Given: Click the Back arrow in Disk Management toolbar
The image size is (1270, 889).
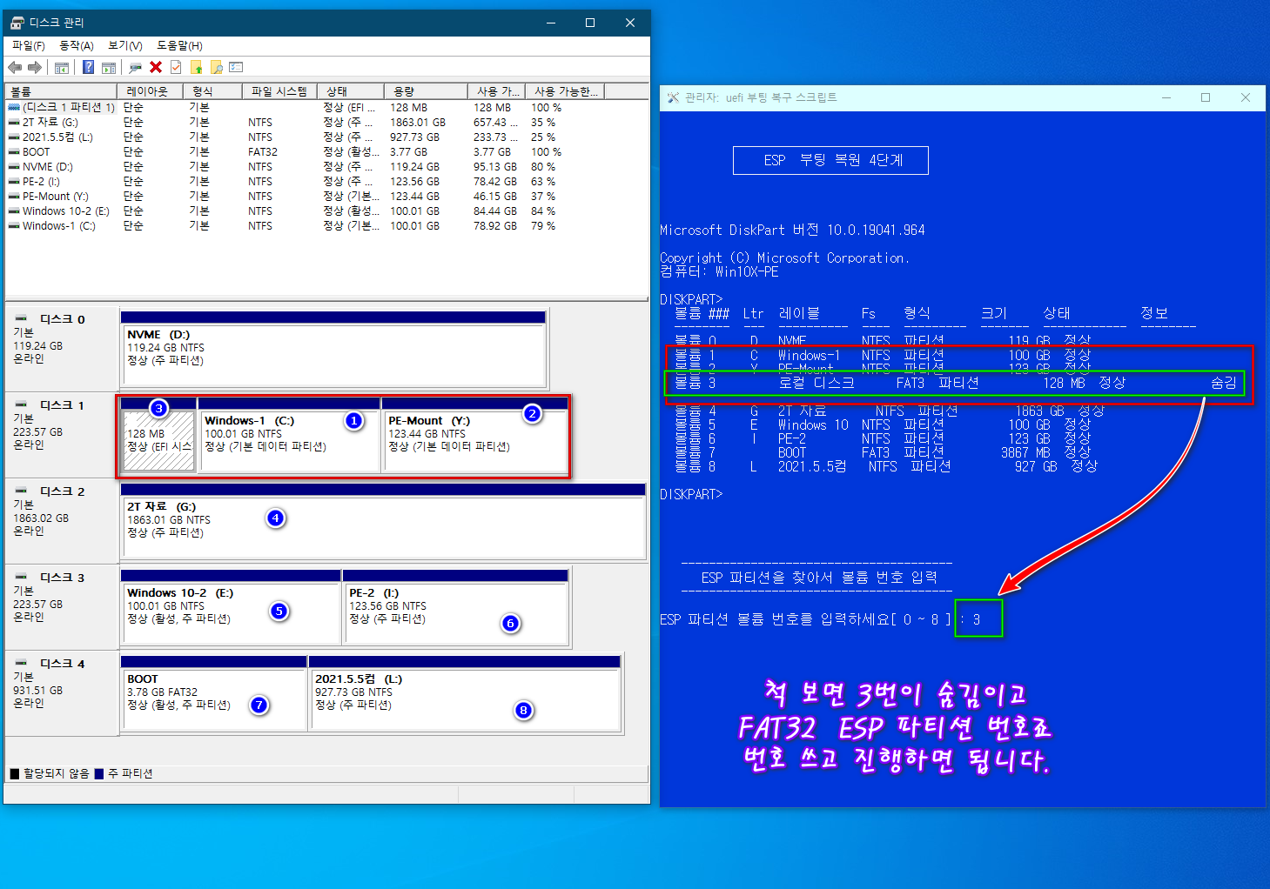Looking at the screenshot, I should [x=15, y=67].
